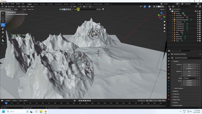202x114 pixels.
Task: Open the File menu
Action: (5, 4)
